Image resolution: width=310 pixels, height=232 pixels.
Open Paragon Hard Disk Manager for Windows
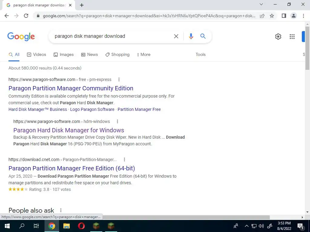tap(69, 130)
